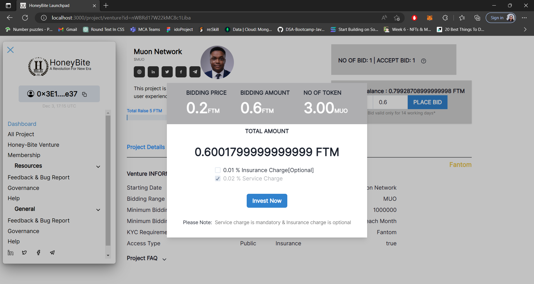Open the Muon Network Telegram icon
The image size is (534, 284).
click(x=195, y=72)
